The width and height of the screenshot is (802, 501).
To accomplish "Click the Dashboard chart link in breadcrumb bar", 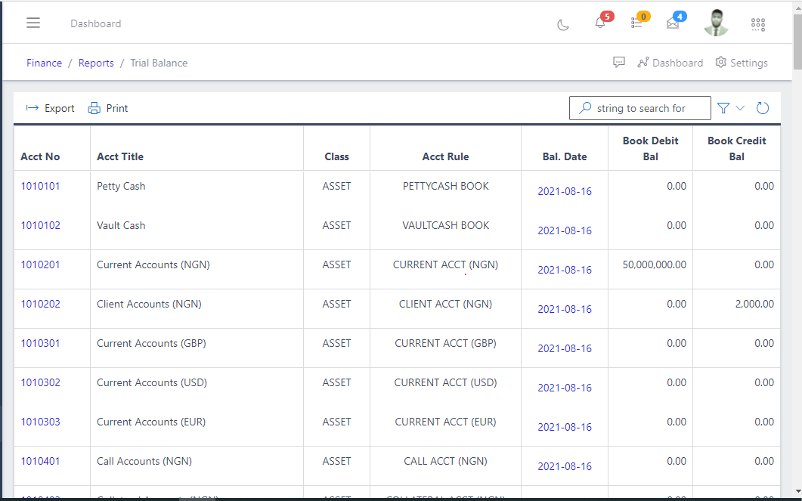I will (x=670, y=63).
